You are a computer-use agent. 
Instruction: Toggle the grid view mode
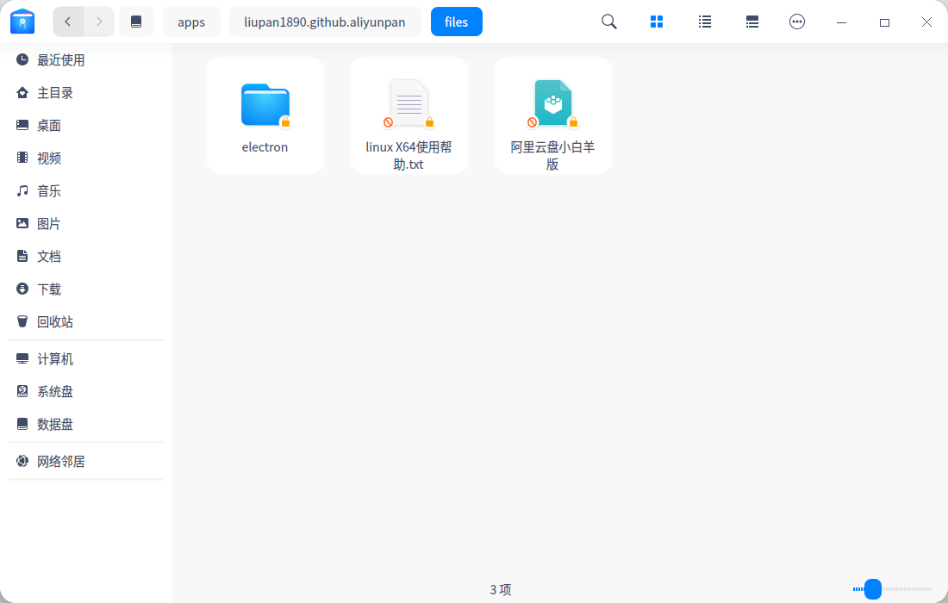(657, 22)
